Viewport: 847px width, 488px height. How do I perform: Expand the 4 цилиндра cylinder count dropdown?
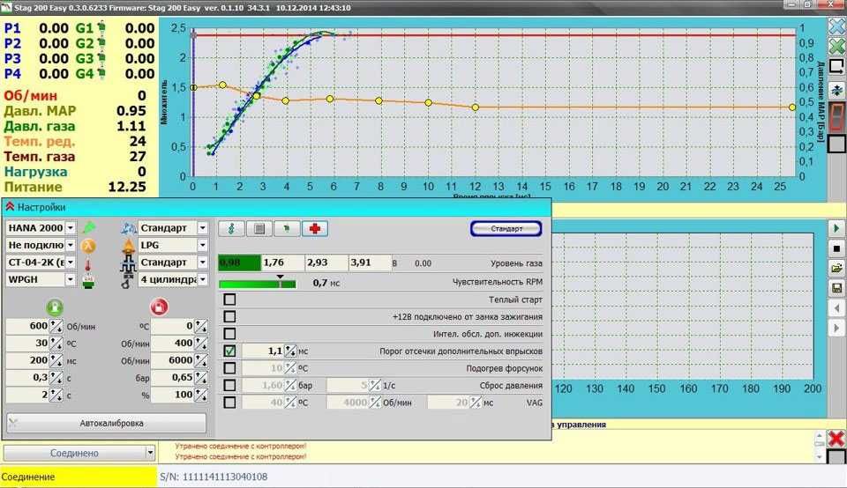click(x=203, y=279)
